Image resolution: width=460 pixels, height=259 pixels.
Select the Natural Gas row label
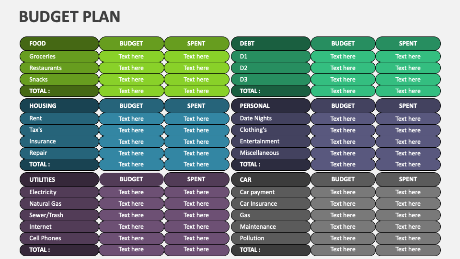[59, 204]
